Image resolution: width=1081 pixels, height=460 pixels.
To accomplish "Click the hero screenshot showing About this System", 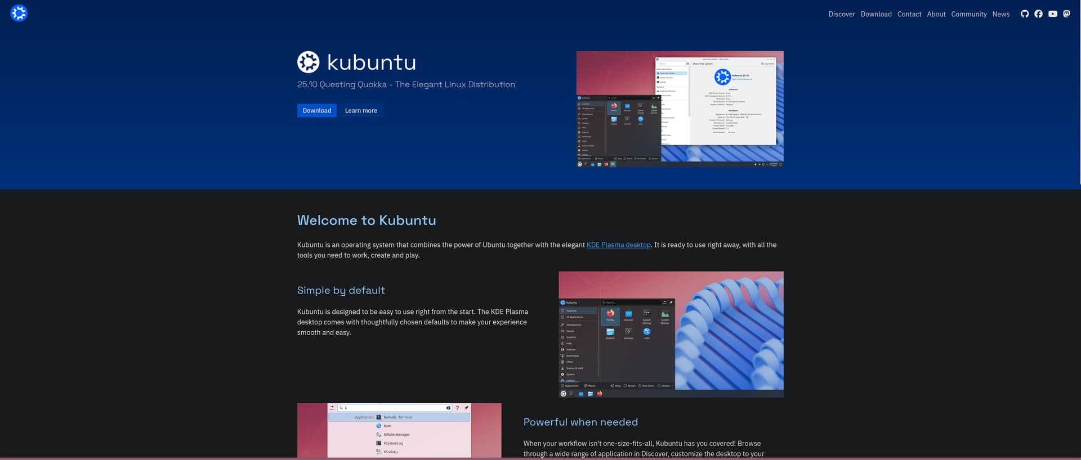I will (680, 109).
